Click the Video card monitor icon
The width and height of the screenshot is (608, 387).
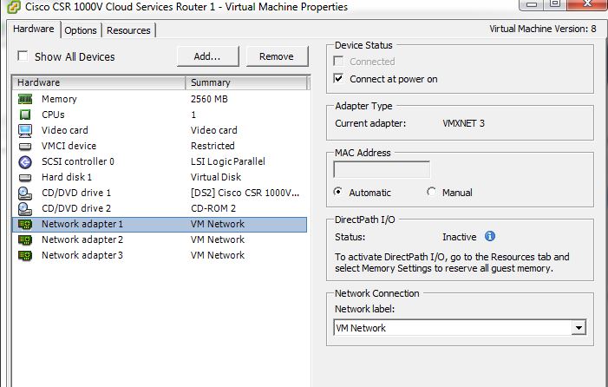coord(25,131)
